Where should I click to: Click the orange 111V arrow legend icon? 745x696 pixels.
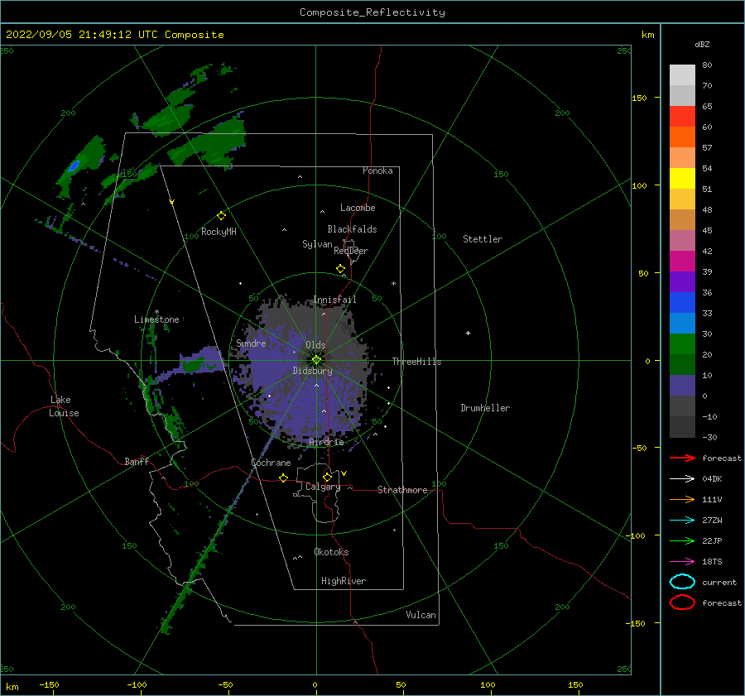coord(682,499)
